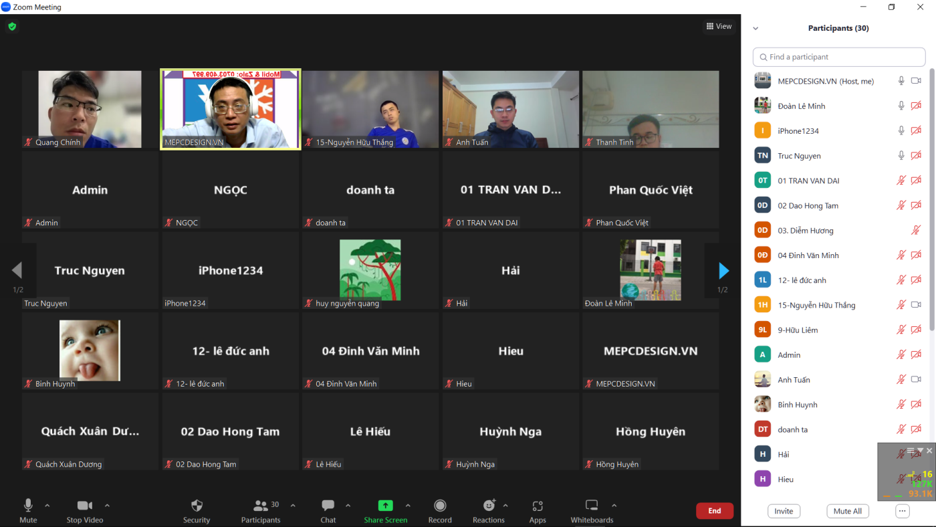Image resolution: width=936 pixels, height=527 pixels.
Task: Open Share Screen options arrow
Action: click(408, 507)
